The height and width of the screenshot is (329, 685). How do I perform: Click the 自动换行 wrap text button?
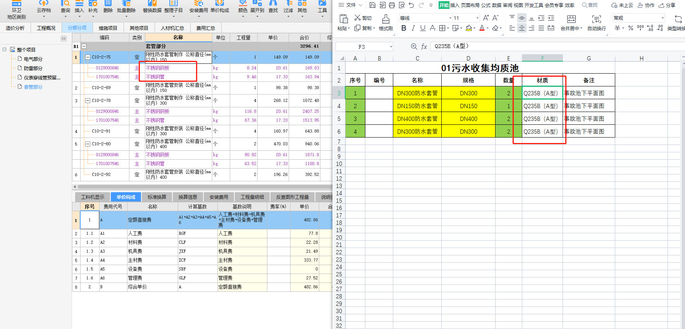point(597,23)
